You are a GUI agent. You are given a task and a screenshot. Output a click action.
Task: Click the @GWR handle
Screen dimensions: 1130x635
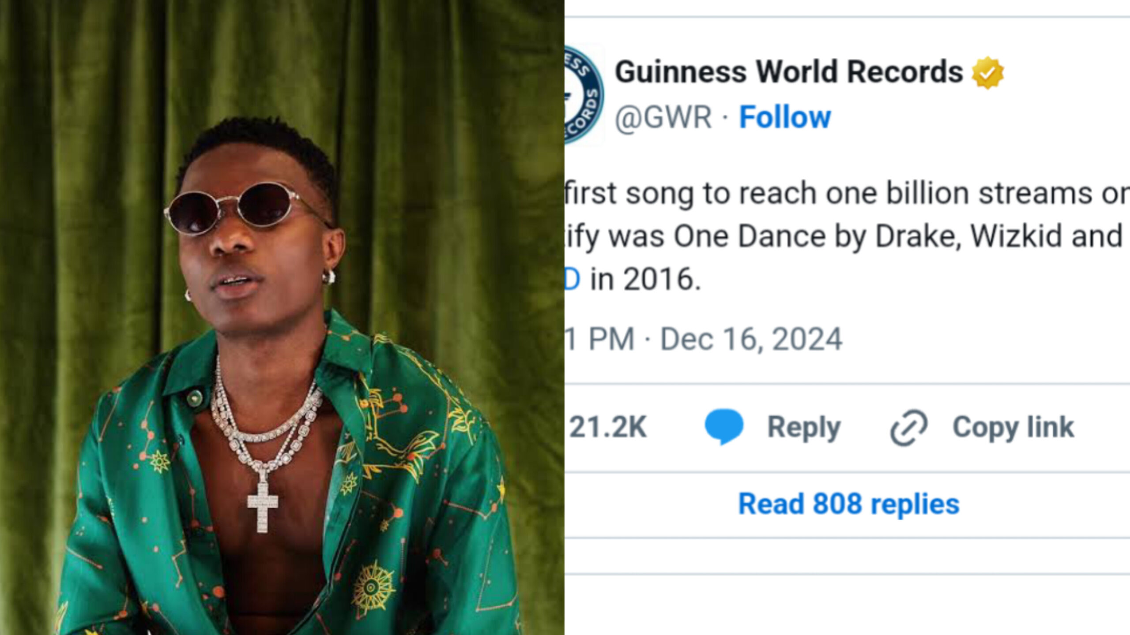click(663, 118)
